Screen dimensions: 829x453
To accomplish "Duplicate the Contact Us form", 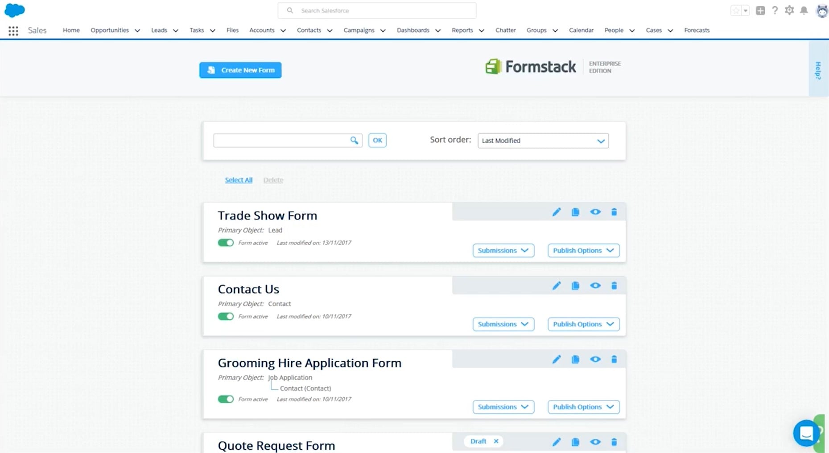I will 575,286.
